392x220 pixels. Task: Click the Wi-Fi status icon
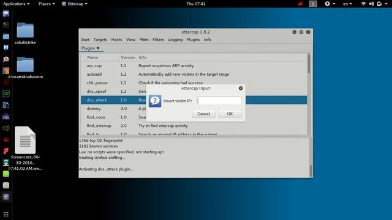[363, 4]
